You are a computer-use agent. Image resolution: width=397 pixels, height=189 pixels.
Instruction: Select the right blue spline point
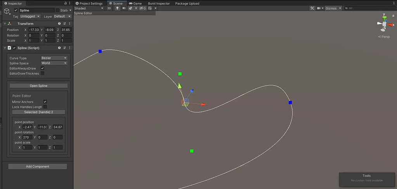click(x=290, y=102)
